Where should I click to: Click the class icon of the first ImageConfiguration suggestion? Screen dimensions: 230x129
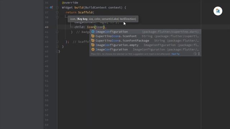[93, 32]
